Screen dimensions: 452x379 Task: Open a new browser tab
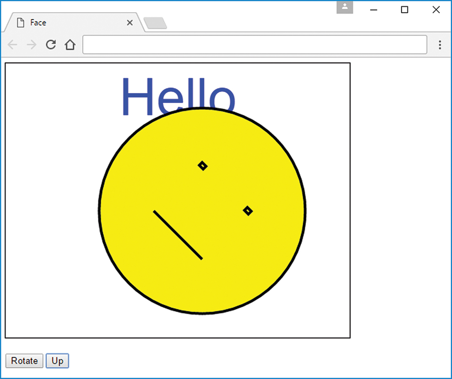[x=155, y=22]
